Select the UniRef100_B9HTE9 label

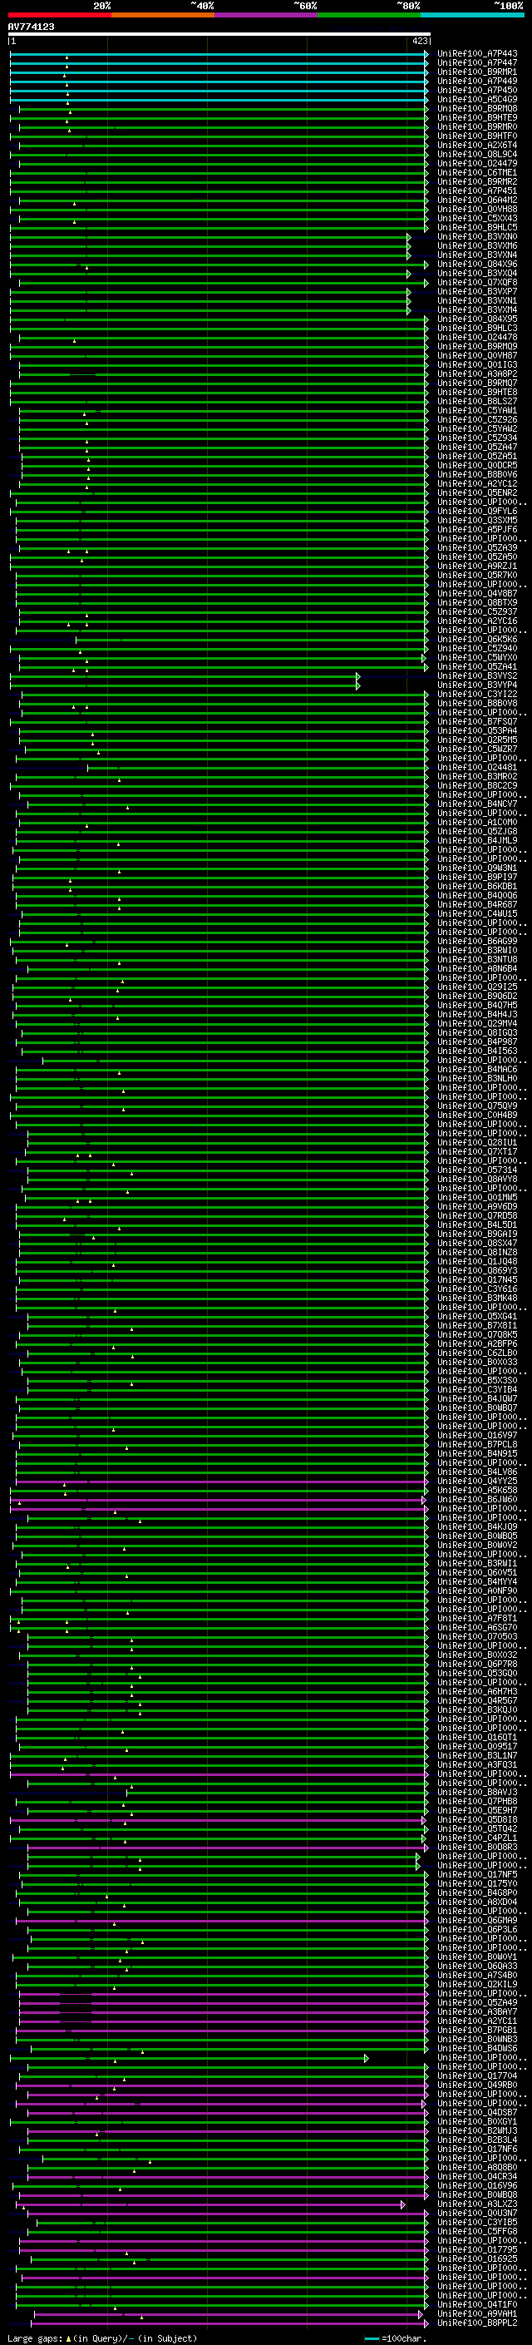(477, 117)
